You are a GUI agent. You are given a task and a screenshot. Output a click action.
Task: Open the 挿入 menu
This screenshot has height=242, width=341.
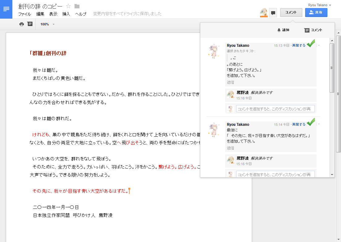point(66,14)
